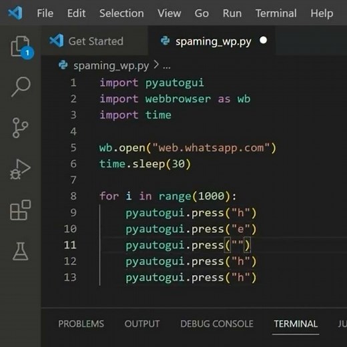Switch to the OUTPUT panel tab
347x347 pixels.
142,324
